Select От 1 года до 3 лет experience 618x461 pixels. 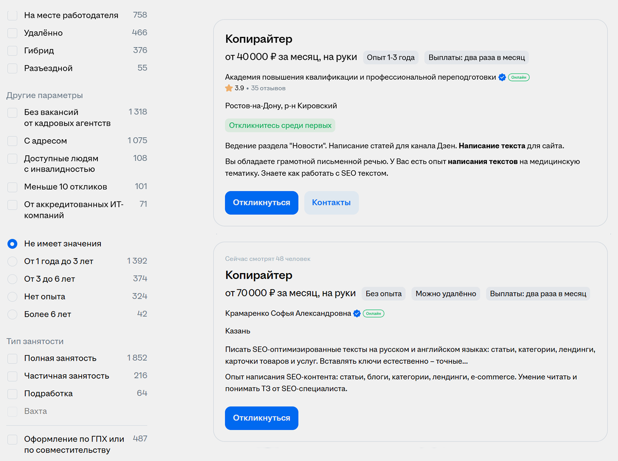tap(12, 261)
